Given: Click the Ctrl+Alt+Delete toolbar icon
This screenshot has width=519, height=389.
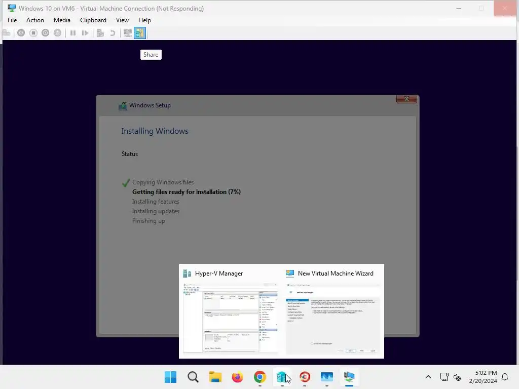Looking at the screenshot, I should click(6, 33).
